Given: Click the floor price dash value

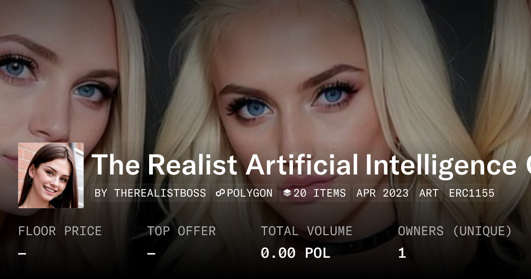Looking at the screenshot, I should 22,253.
